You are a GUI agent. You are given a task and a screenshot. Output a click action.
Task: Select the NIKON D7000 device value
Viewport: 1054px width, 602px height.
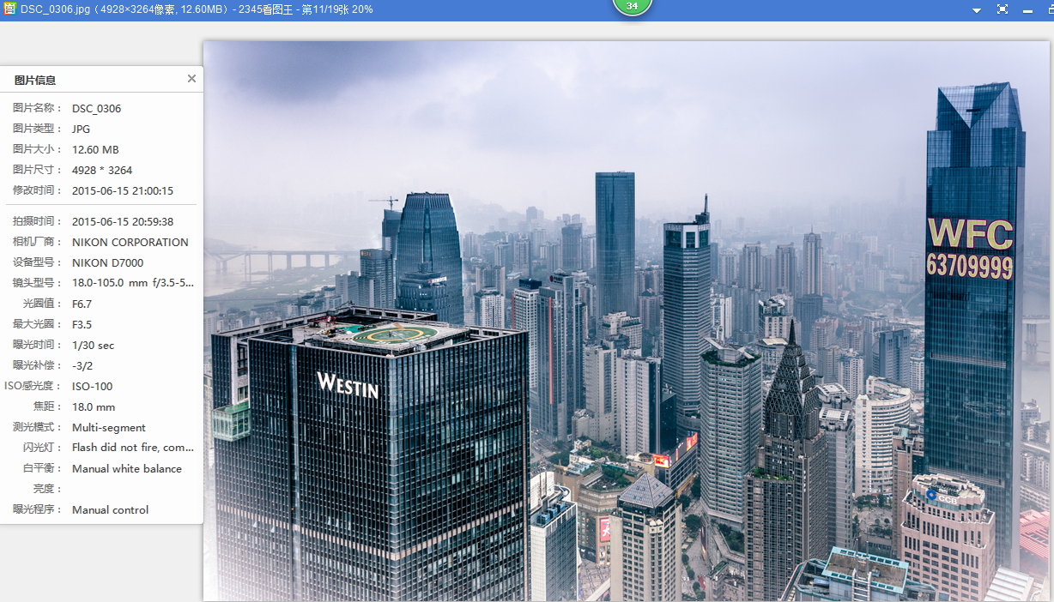click(107, 262)
